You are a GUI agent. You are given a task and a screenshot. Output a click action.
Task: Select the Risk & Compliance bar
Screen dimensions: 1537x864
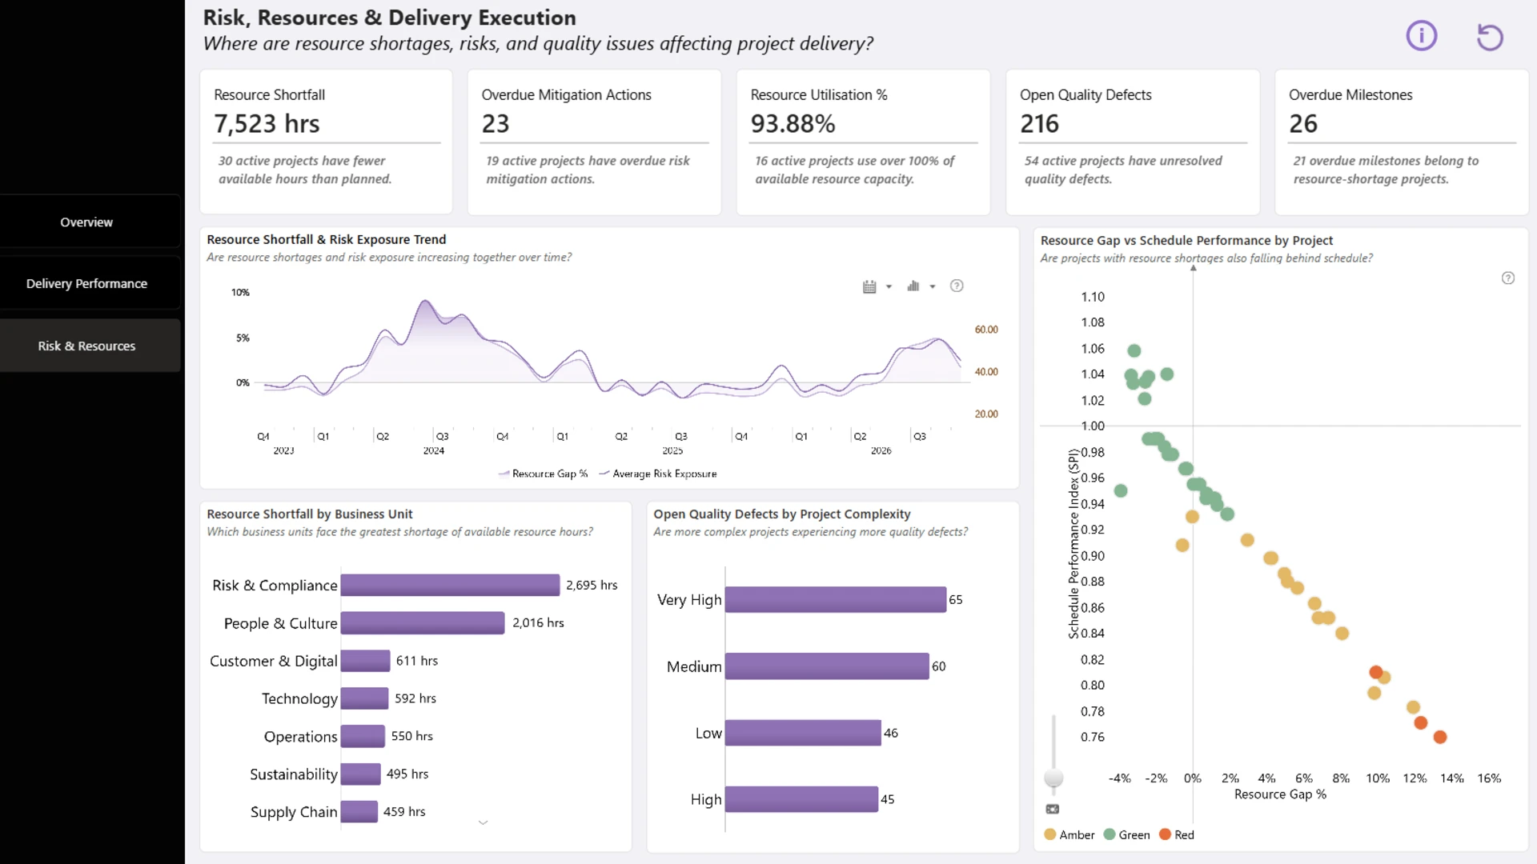click(450, 586)
